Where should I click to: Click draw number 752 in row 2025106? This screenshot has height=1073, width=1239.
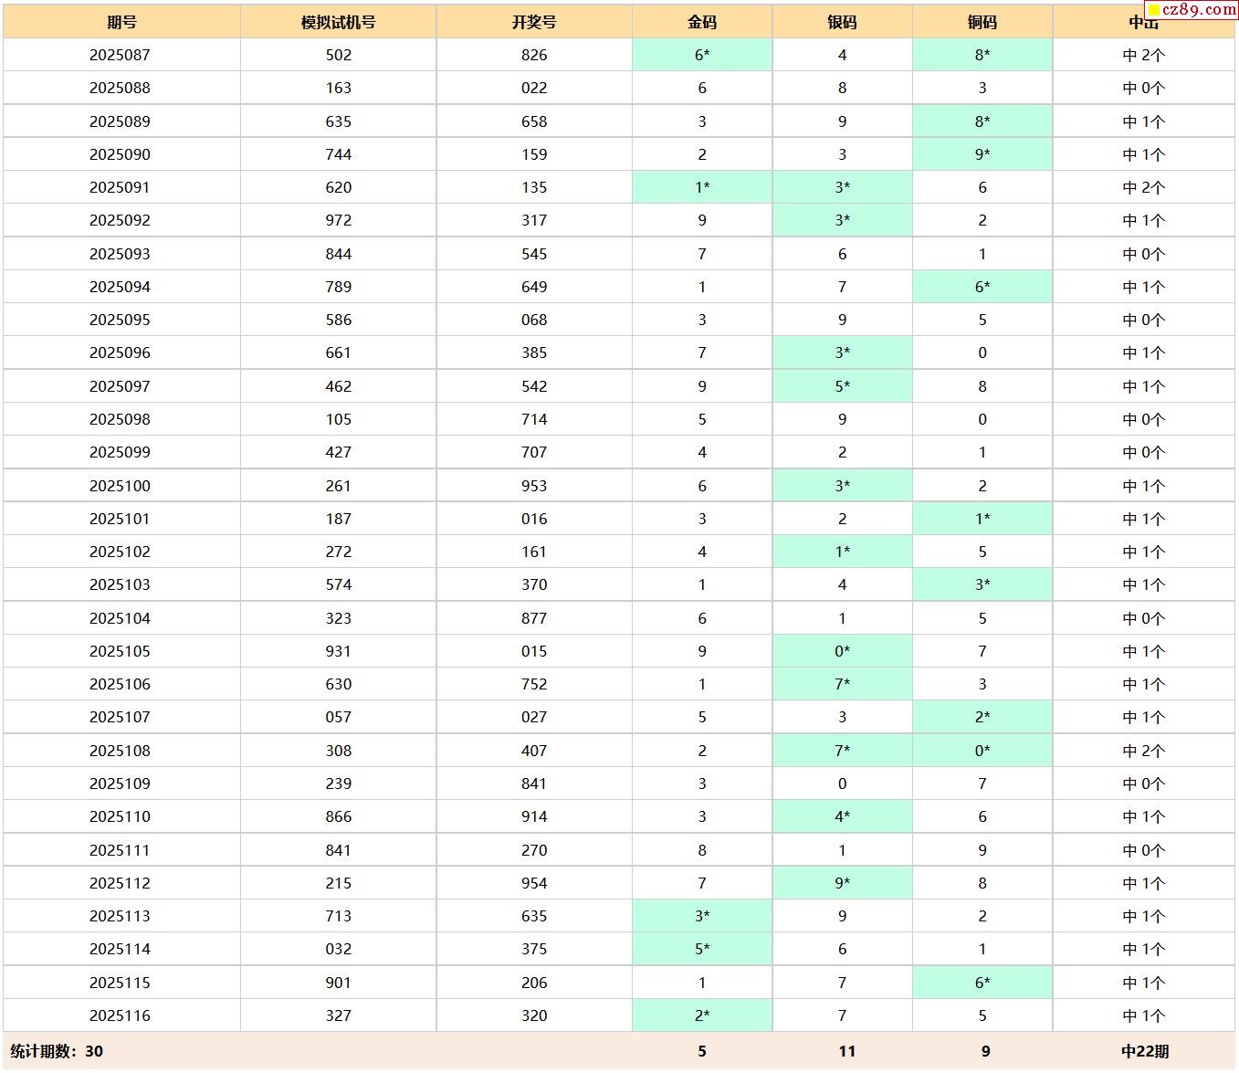(x=534, y=684)
